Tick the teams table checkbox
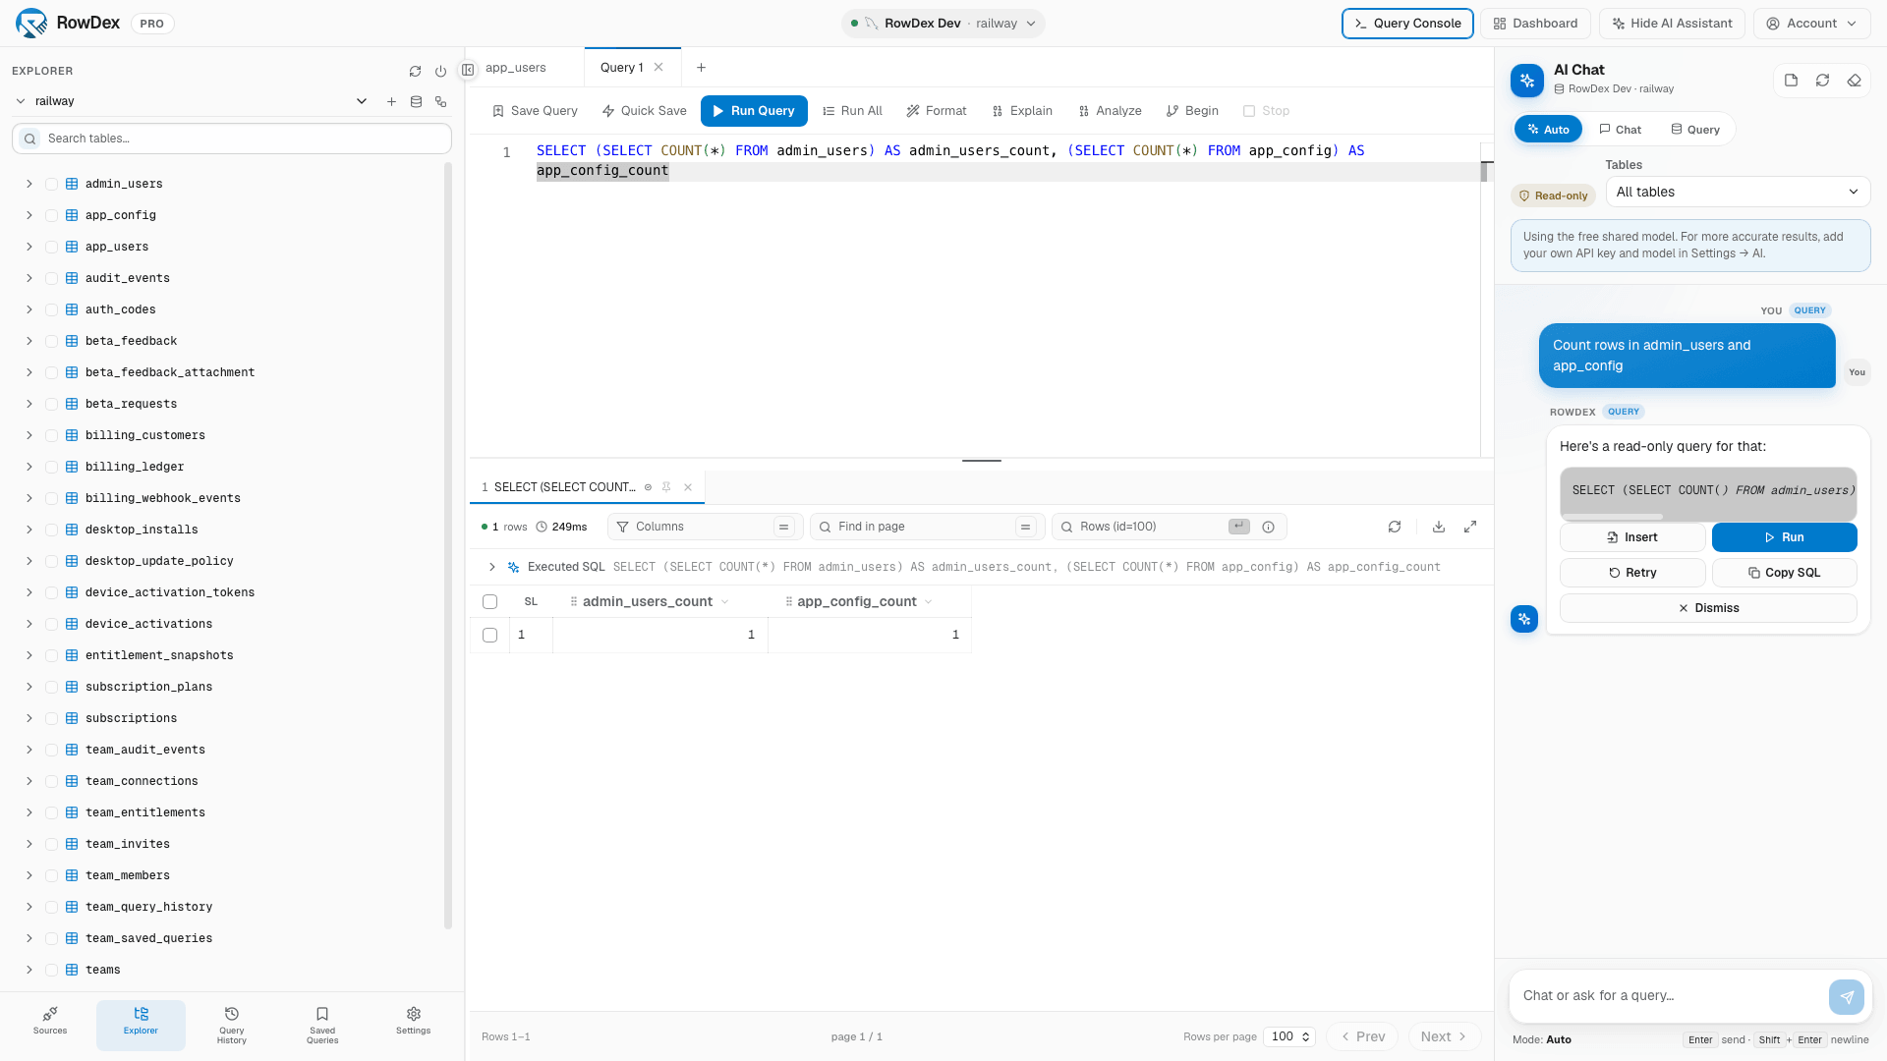Screen dimensions: 1887x1061 (x=51, y=970)
